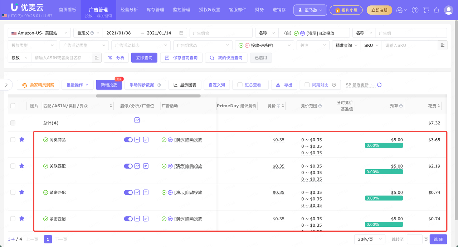This screenshot has height=247, width=458.
Task: Refresh SP 最近更新 with the reload icon
Action: click(380, 85)
